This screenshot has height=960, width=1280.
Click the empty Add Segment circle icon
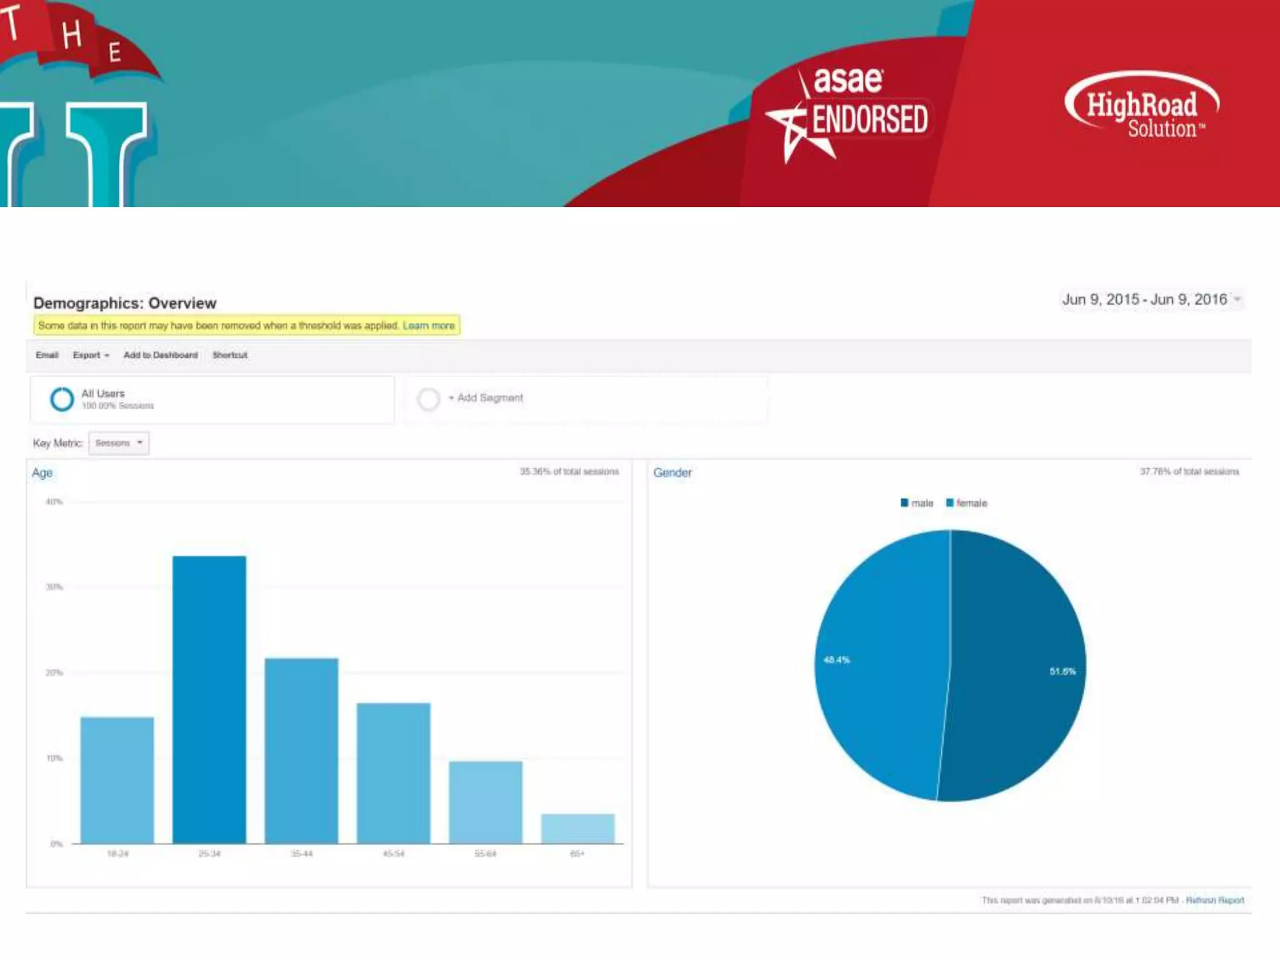[428, 399]
